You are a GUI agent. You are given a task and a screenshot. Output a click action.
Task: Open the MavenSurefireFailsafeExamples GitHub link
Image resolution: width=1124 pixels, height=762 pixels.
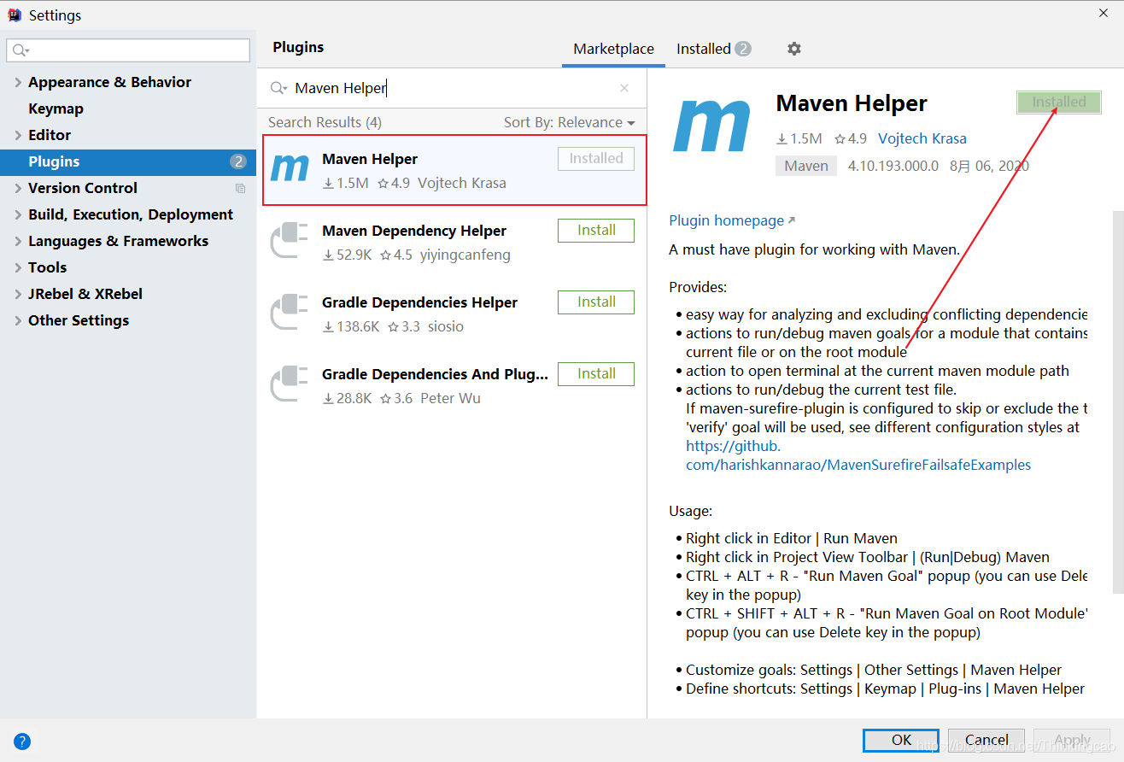point(858,455)
